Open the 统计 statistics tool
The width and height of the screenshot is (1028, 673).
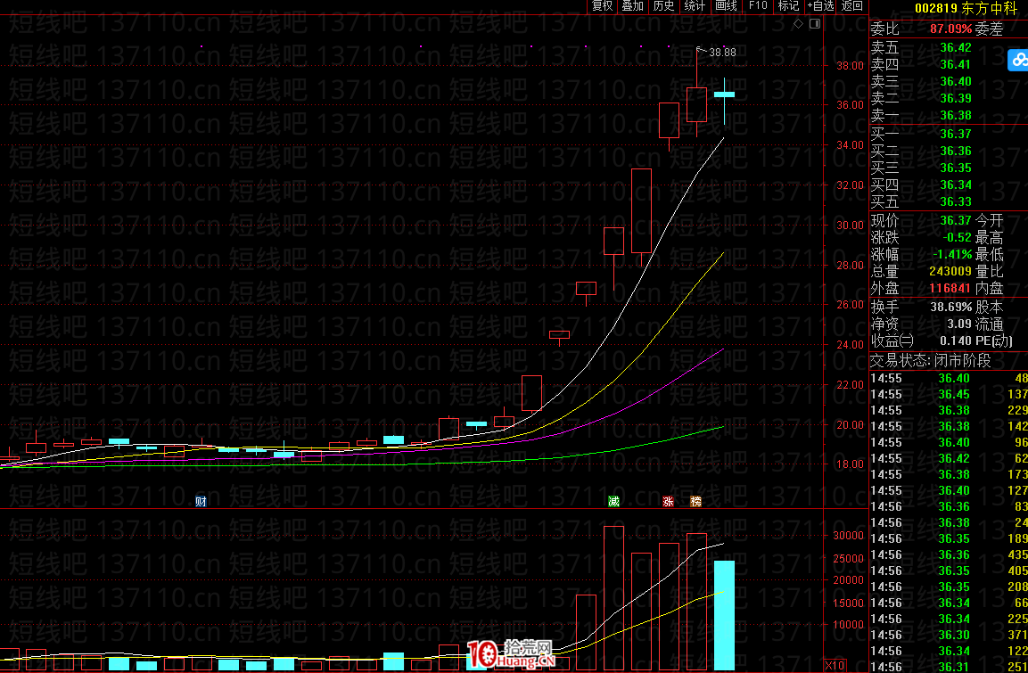point(695,6)
